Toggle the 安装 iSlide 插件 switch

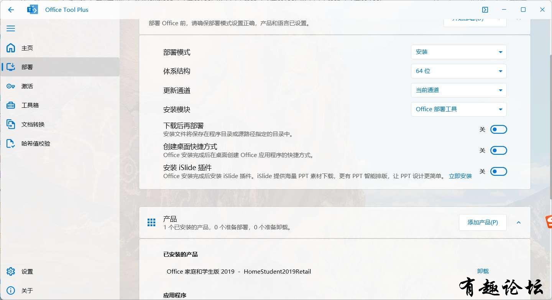pos(498,172)
